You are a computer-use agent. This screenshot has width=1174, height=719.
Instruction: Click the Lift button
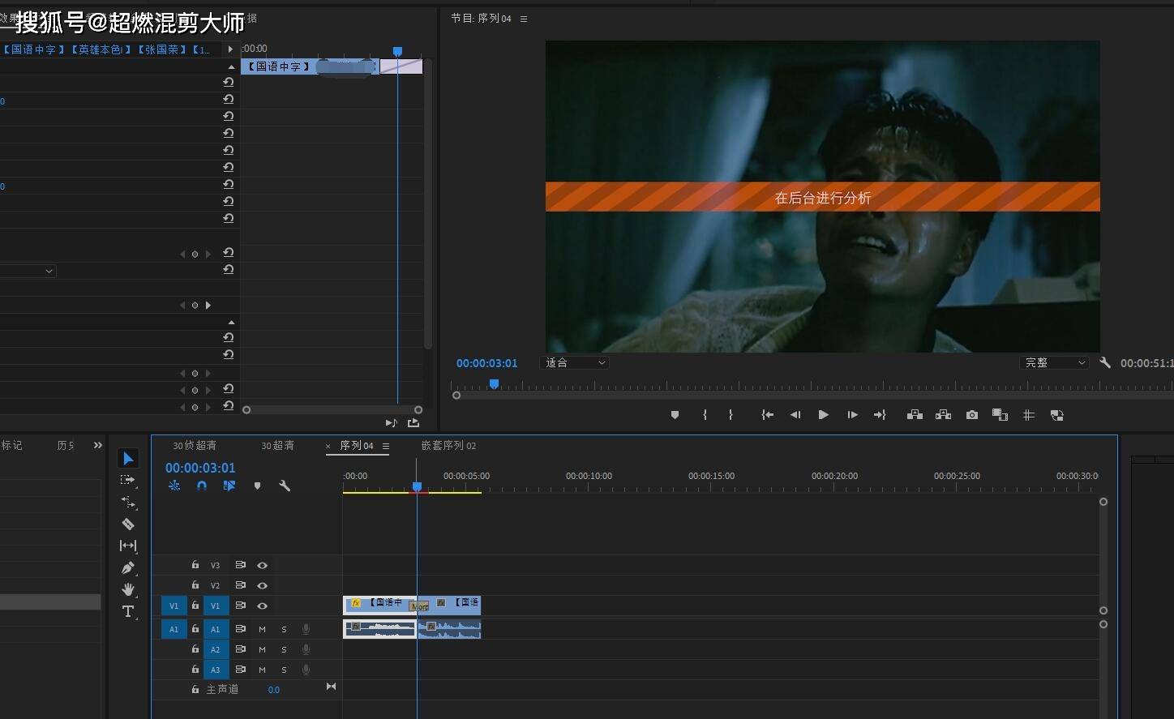point(915,415)
